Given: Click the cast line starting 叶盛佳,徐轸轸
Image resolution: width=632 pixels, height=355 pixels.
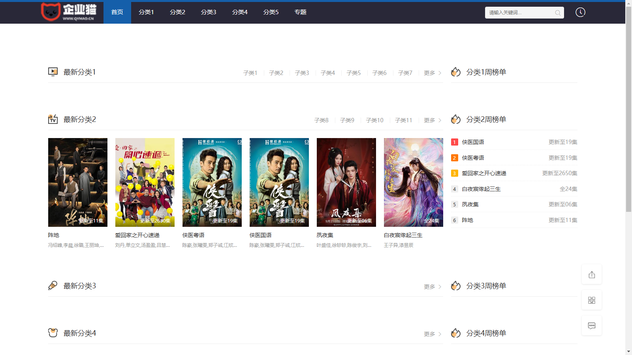Looking at the screenshot, I should pyautogui.click(x=344, y=245).
